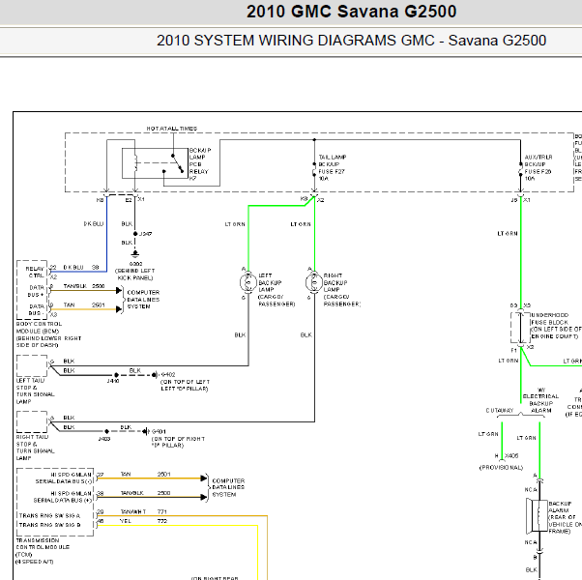582x580 pixels.
Task: Click 'HI SPD GMLAN SERIAL DATA BUS (-)' label
Action: [64, 478]
